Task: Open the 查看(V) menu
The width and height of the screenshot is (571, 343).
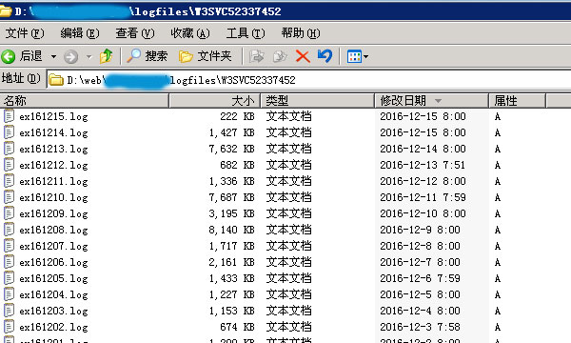Action: tap(135, 33)
